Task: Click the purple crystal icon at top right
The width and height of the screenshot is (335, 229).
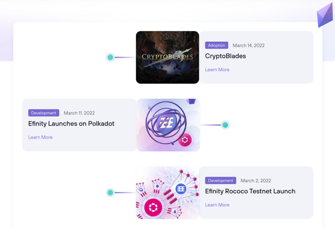Action: (x=325, y=15)
